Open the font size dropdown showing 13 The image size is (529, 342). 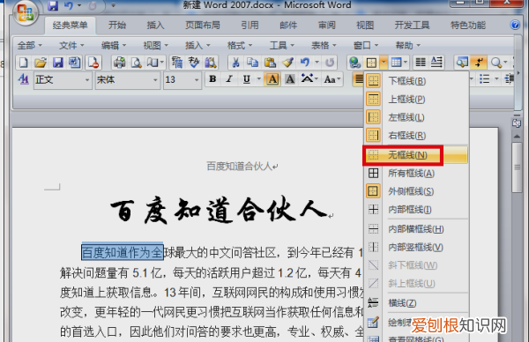(183, 80)
